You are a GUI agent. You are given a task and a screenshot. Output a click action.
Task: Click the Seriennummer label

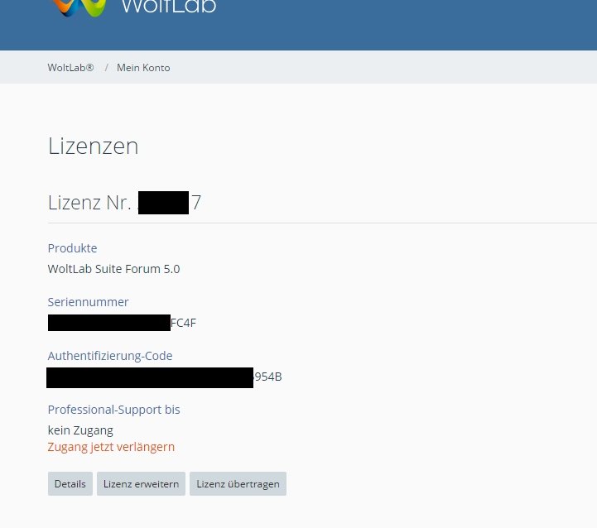[x=88, y=302]
